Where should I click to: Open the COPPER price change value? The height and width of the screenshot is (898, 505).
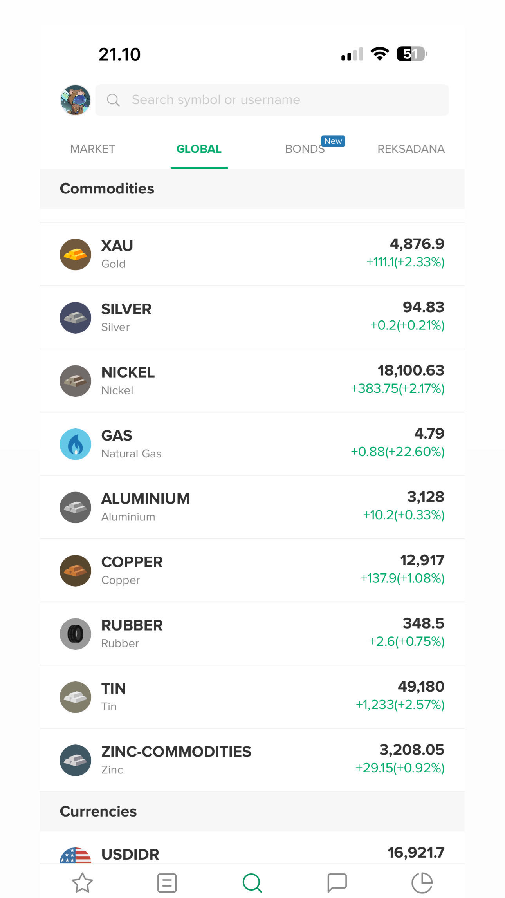click(402, 578)
